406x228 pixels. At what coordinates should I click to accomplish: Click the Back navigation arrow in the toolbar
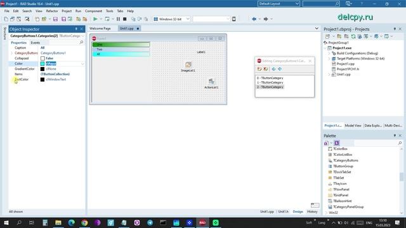tap(254, 19)
